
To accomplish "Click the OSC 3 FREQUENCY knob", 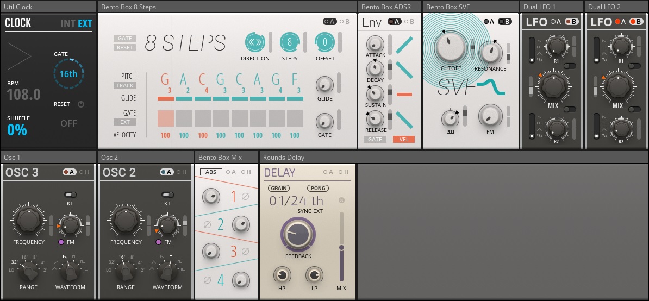I will coord(29,220).
